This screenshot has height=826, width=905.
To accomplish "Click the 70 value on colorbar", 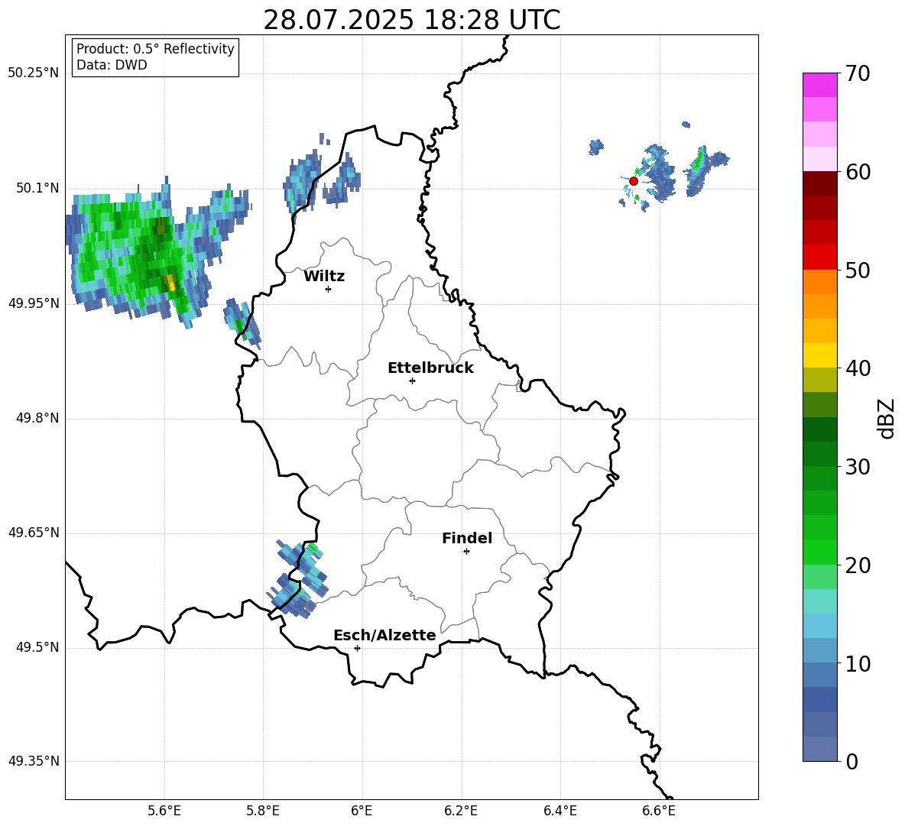I will tap(858, 73).
